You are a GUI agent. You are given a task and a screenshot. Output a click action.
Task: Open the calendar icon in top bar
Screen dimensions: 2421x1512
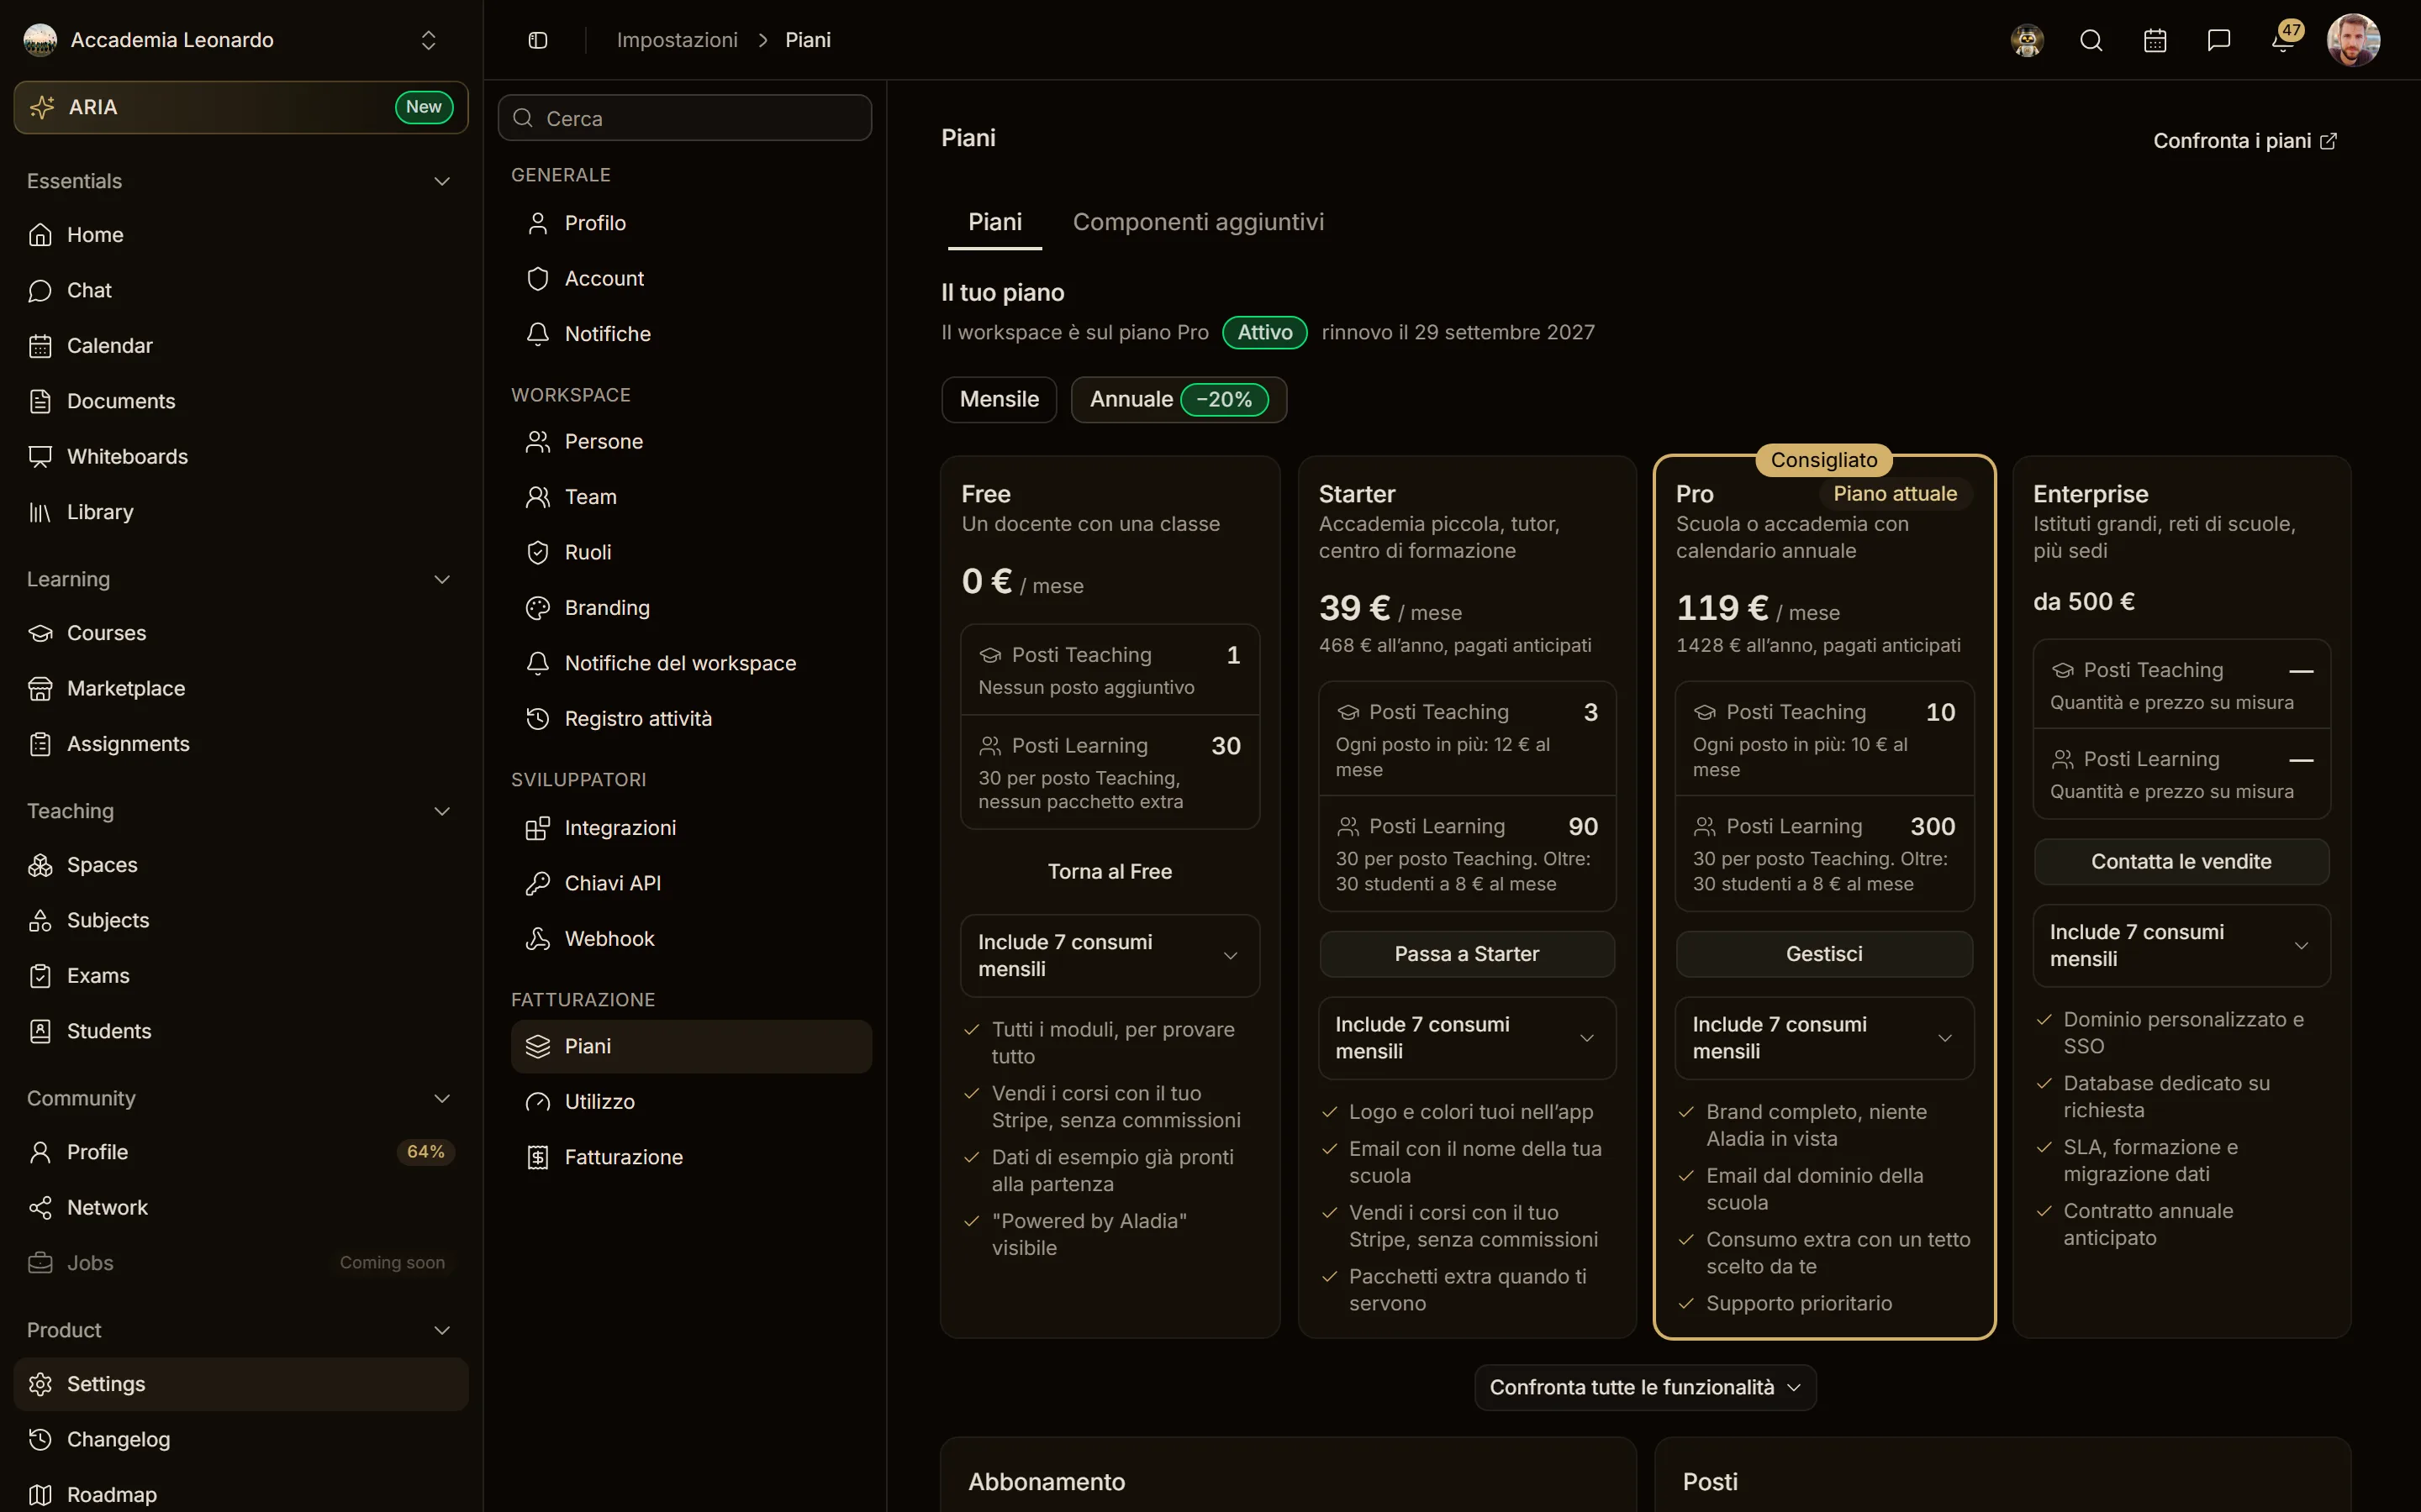pos(2155,40)
